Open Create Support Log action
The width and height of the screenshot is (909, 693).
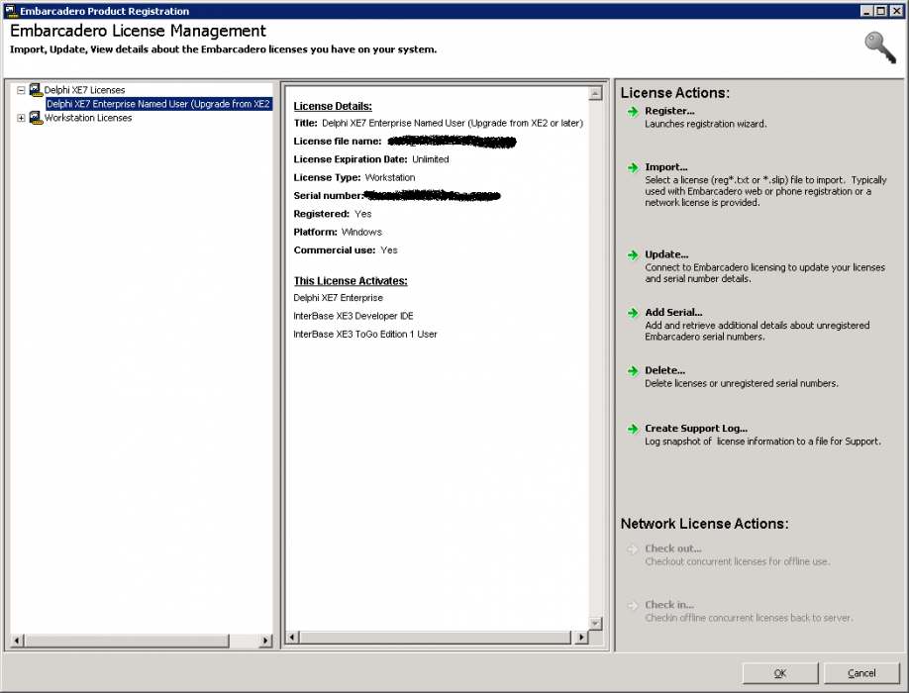pos(696,429)
